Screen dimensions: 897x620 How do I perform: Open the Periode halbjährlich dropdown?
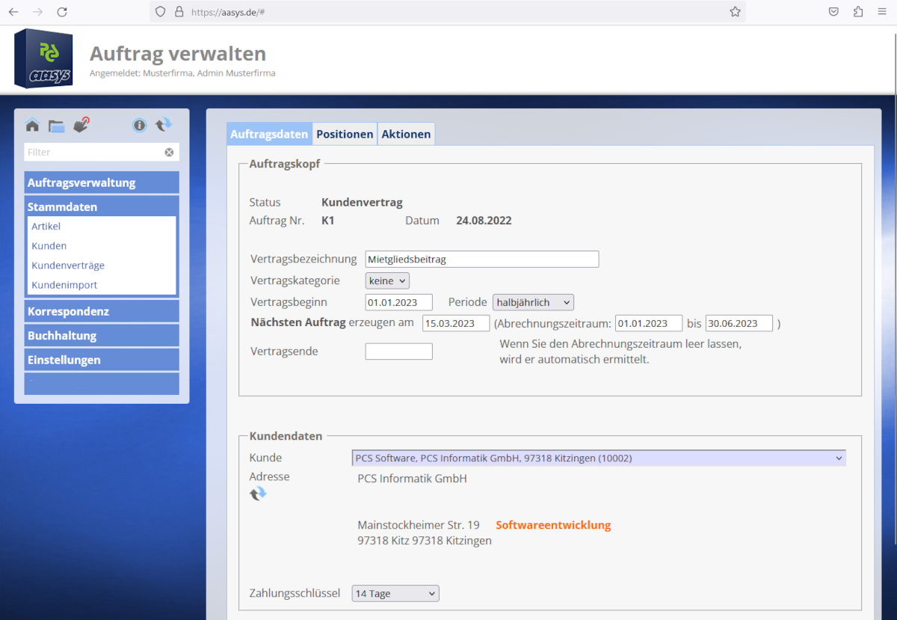coord(533,302)
